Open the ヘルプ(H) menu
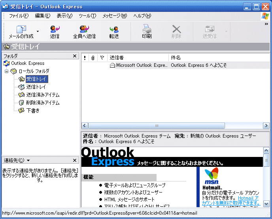The width and height of the screenshot is (272, 219). (142, 16)
